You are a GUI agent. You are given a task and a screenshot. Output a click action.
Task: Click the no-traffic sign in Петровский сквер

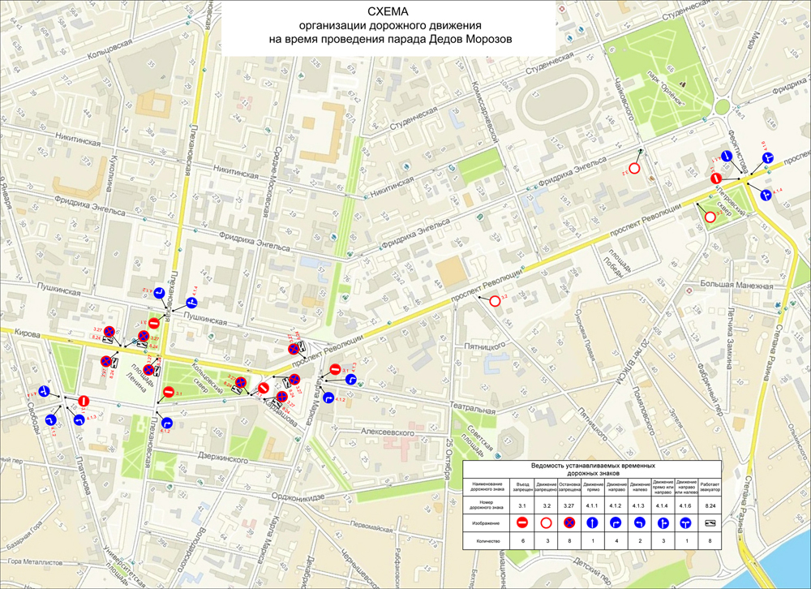tap(710, 217)
